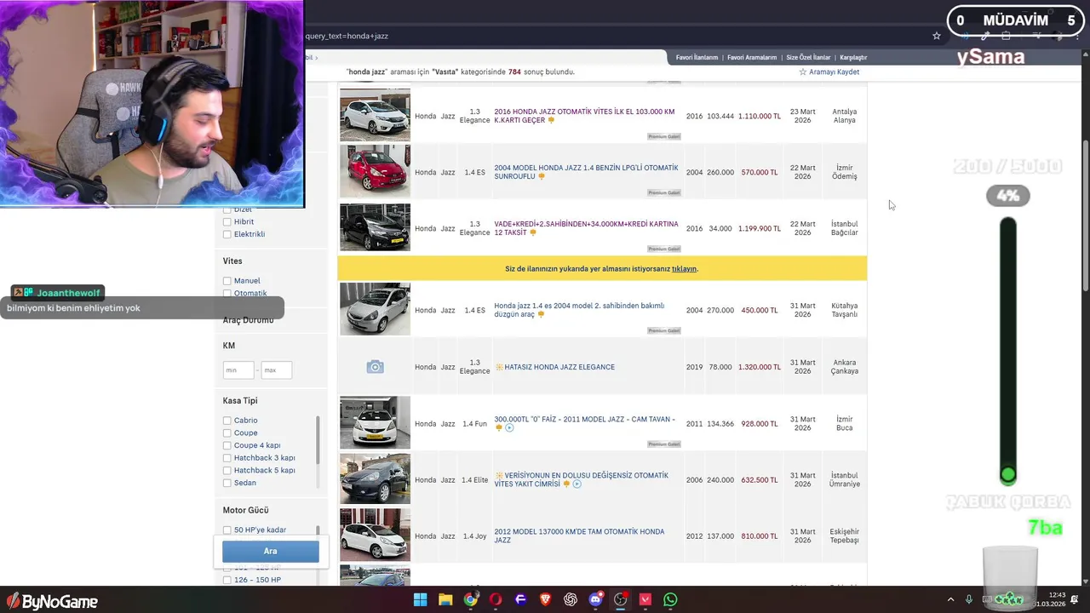Viewport: 1090px width, 613px height.
Task: Open Discord from the taskbar
Action: (595, 599)
